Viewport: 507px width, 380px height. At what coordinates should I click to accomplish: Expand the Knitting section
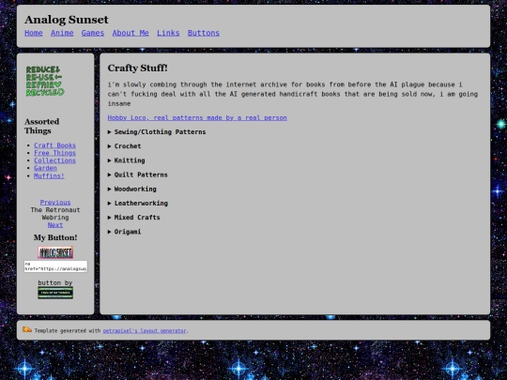pyautogui.click(x=127, y=160)
